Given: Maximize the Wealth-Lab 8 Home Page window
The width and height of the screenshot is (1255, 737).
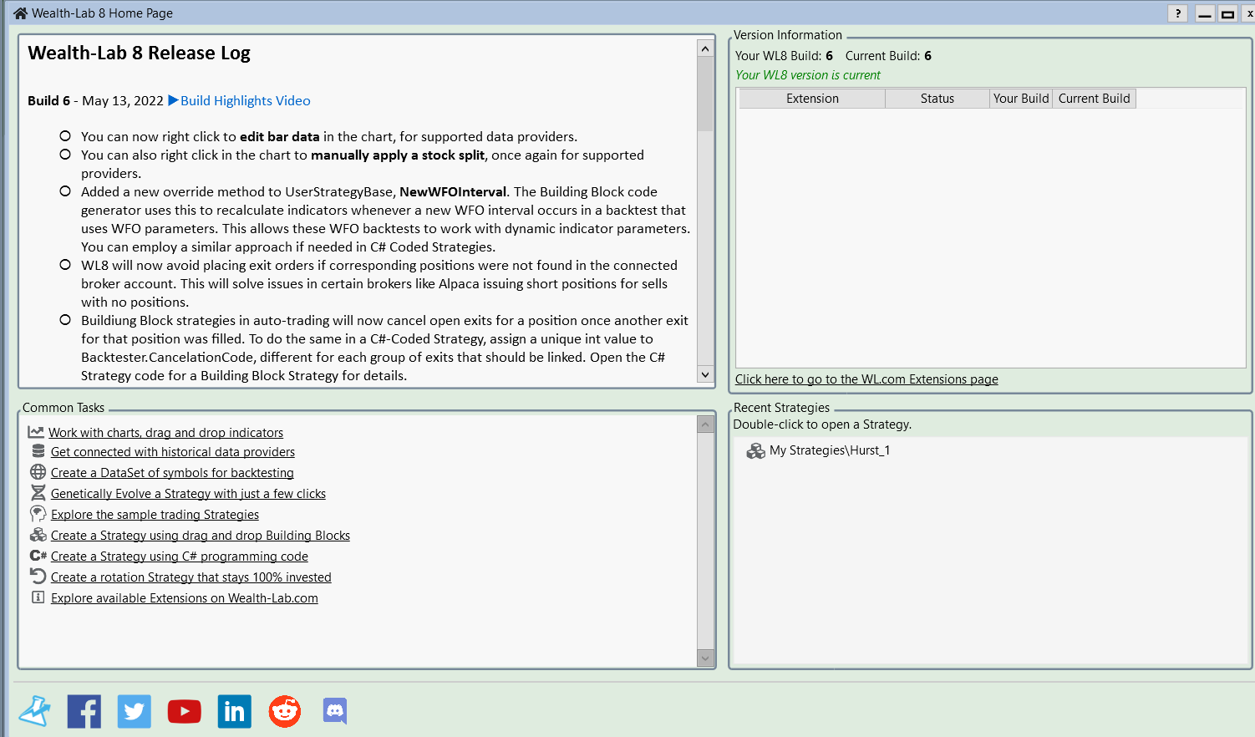Looking at the screenshot, I should pyautogui.click(x=1227, y=13).
